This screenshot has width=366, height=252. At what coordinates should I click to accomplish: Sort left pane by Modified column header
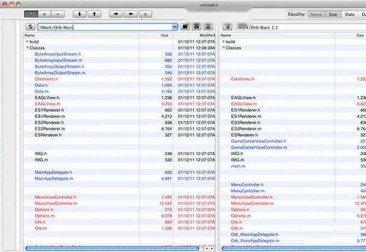click(x=207, y=35)
